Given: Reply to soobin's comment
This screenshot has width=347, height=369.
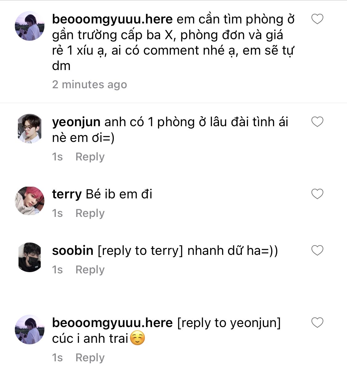Looking at the screenshot, I should pyautogui.click(x=90, y=270).
